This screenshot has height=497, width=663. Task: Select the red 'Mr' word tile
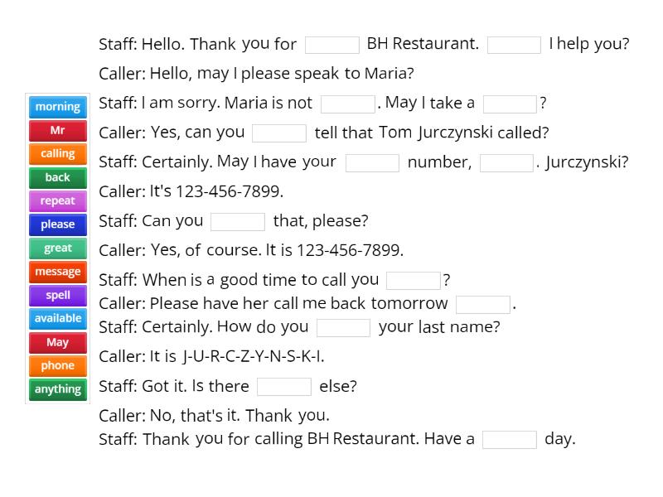[x=57, y=130]
